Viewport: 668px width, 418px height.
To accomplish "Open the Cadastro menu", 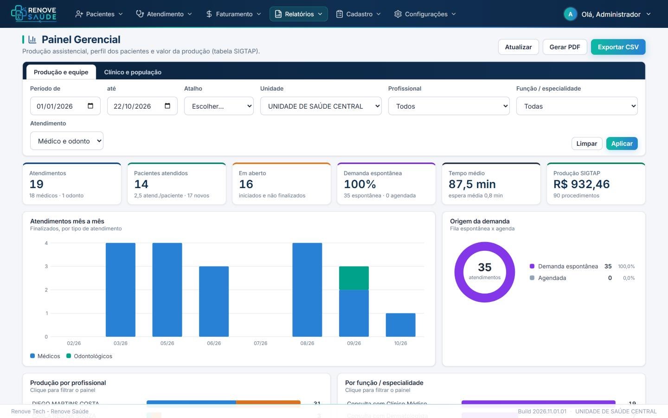I will 359,14.
